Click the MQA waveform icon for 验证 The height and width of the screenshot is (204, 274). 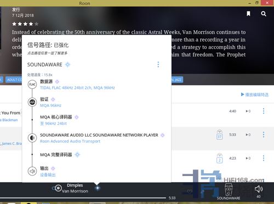(32, 102)
